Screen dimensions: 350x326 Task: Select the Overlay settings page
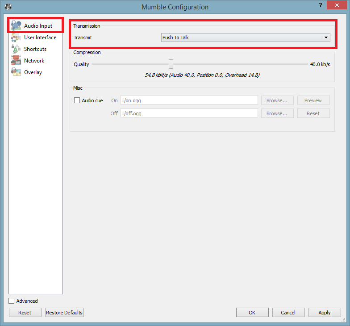(x=36, y=72)
